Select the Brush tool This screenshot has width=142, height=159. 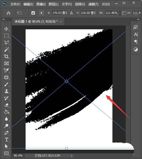pyautogui.click(x=6, y=84)
